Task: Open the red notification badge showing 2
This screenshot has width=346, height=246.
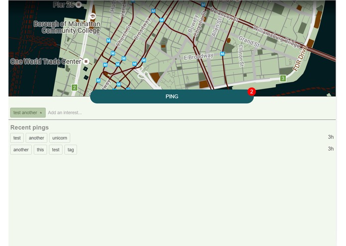Action: point(251,92)
